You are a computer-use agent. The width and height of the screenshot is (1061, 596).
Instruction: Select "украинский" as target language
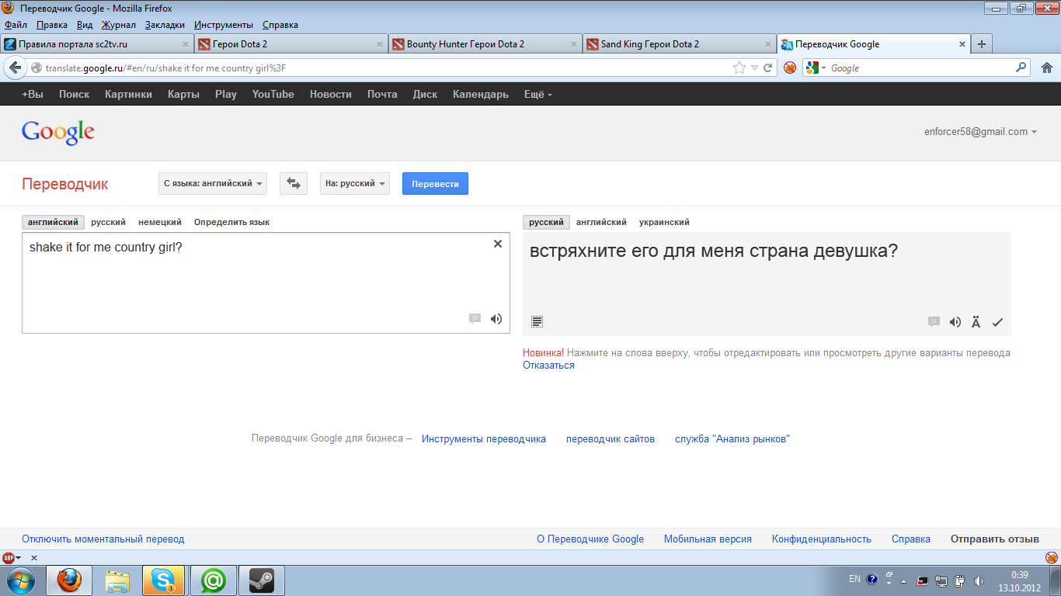pyautogui.click(x=664, y=222)
